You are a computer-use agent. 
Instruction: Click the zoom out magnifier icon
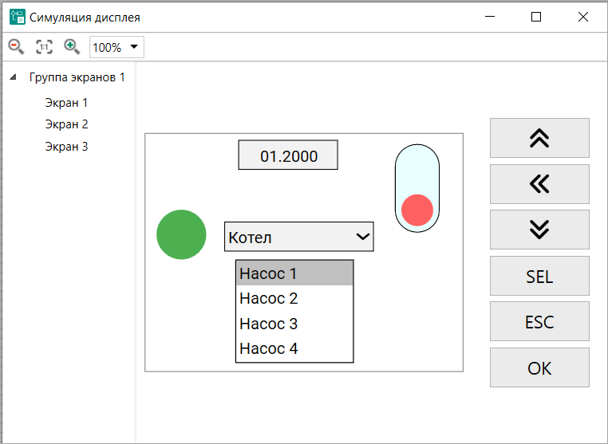coord(15,46)
